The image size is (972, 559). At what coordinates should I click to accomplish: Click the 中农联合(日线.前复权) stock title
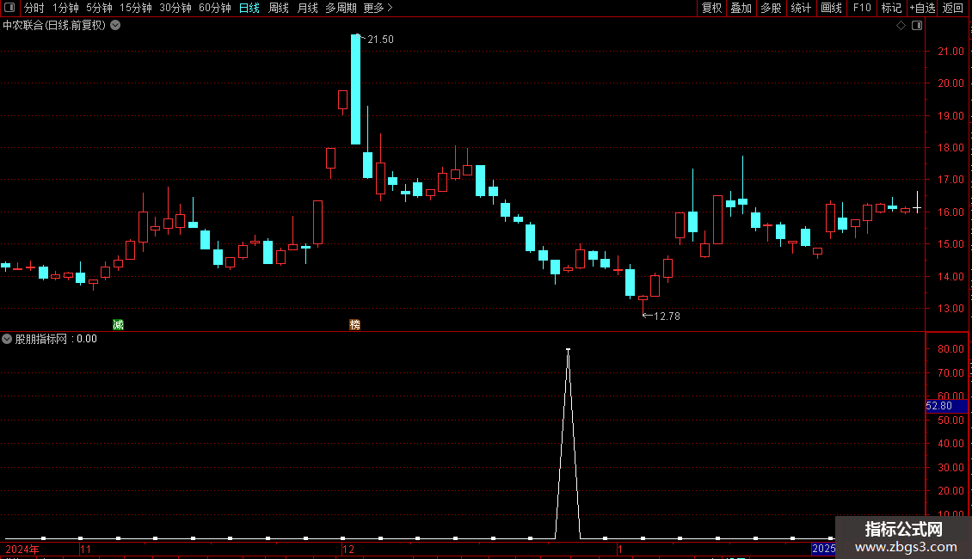tap(54, 26)
